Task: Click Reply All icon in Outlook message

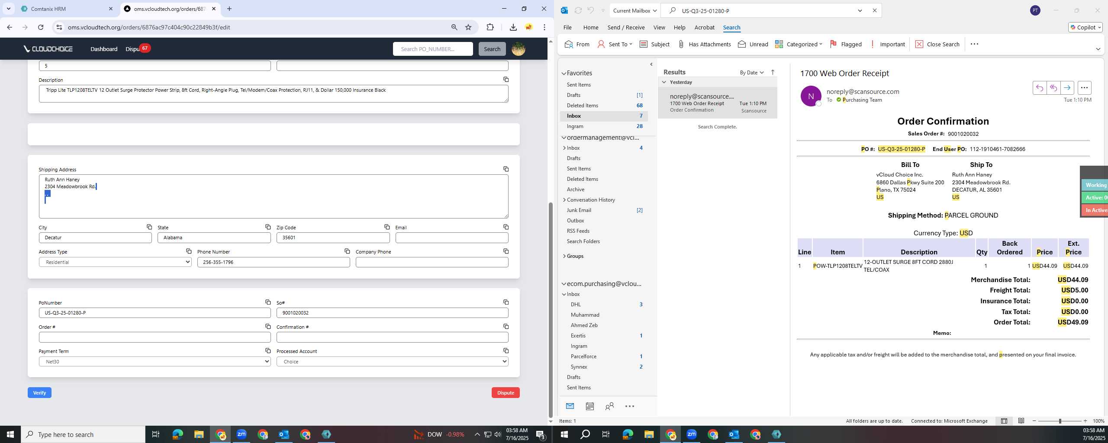Action: (x=1053, y=88)
